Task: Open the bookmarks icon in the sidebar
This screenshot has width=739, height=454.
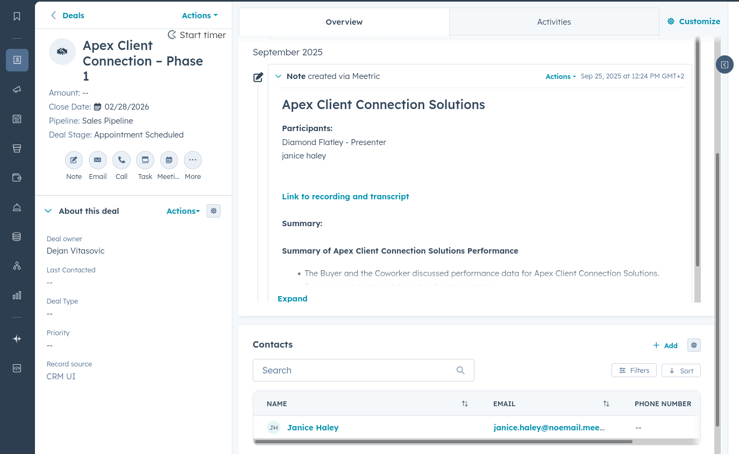Action: click(x=17, y=16)
